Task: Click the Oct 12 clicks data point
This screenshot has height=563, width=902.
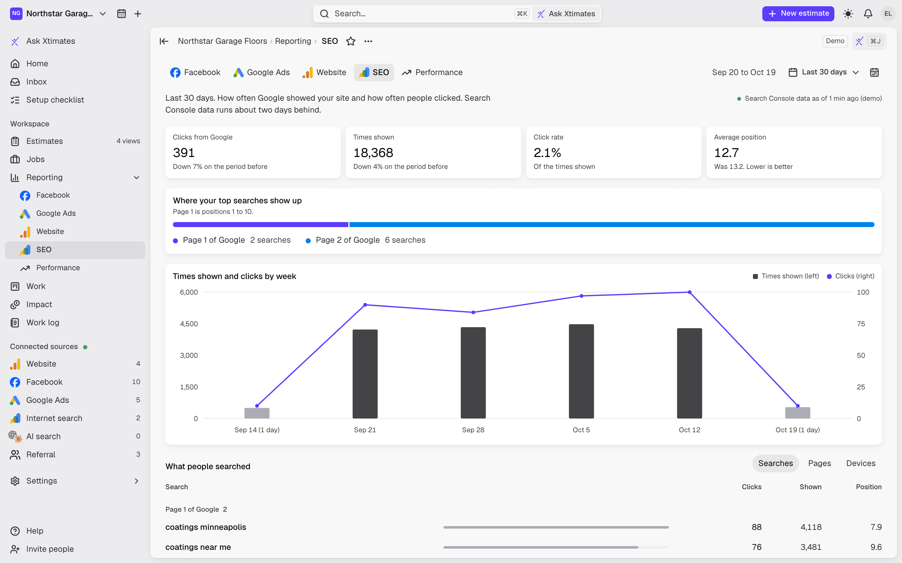Action: click(690, 292)
